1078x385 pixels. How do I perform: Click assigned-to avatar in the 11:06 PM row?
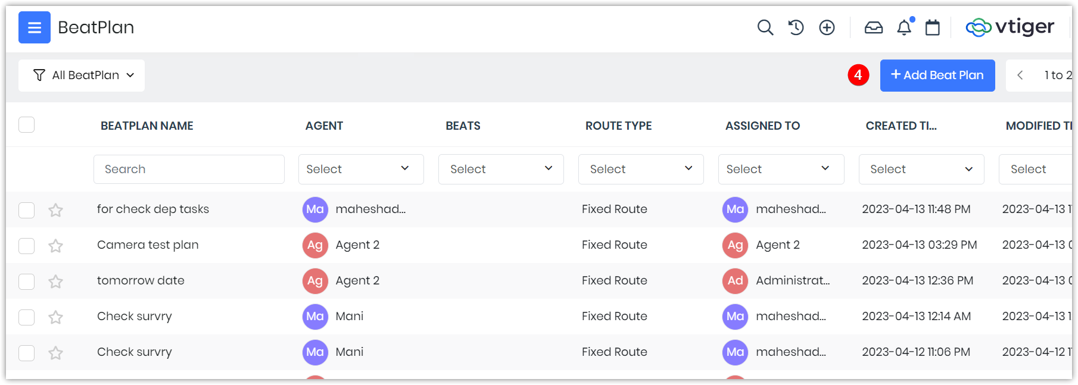coord(736,352)
